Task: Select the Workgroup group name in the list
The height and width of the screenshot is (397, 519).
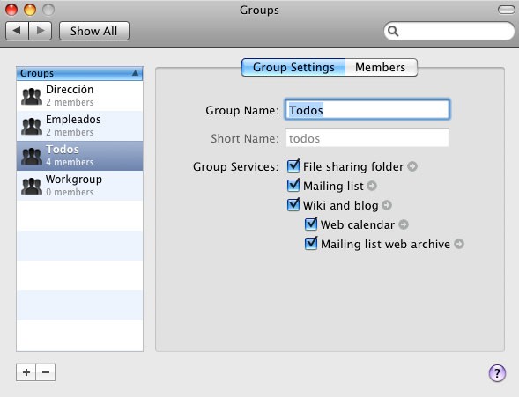Action: click(x=74, y=180)
